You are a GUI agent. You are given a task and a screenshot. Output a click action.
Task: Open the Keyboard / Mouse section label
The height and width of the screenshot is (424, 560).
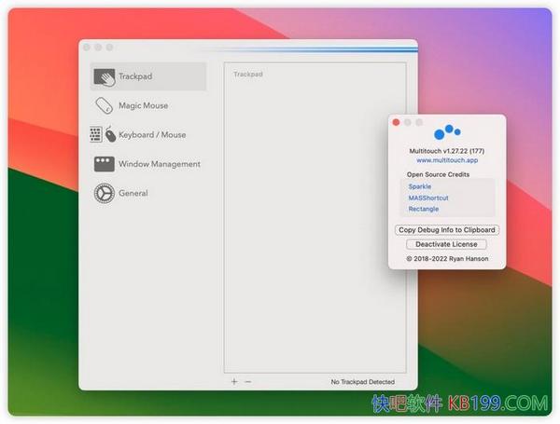pos(151,135)
